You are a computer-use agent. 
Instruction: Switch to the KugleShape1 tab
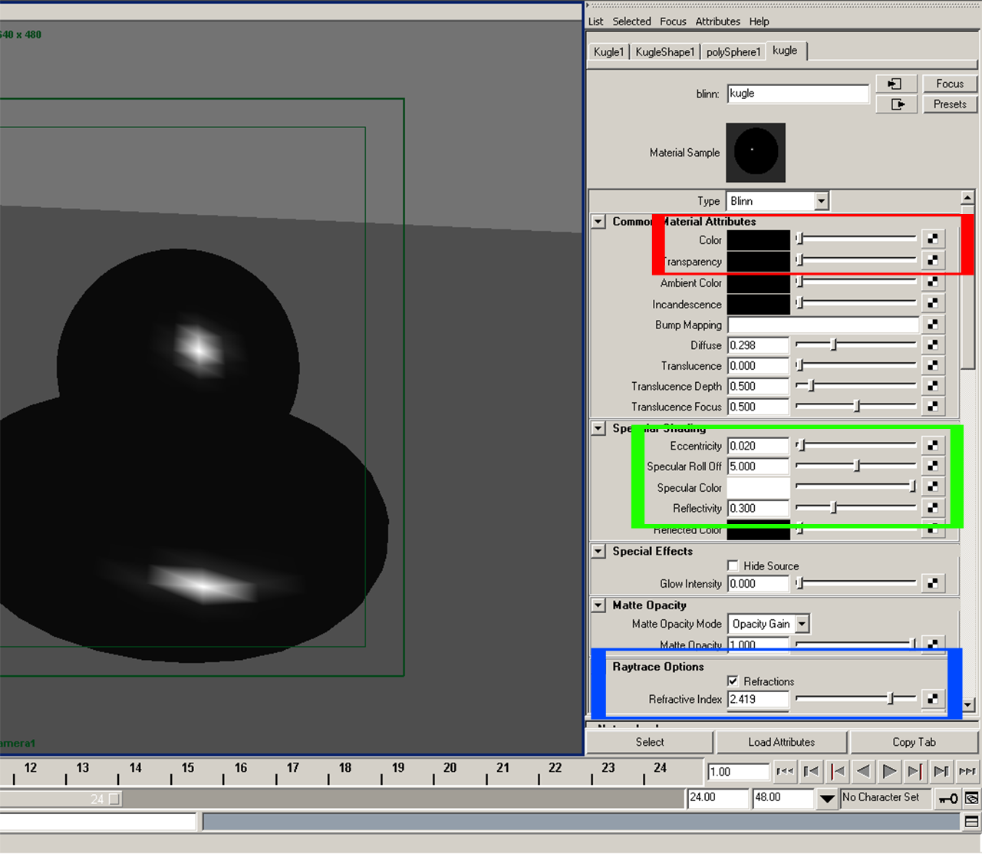tap(665, 52)
